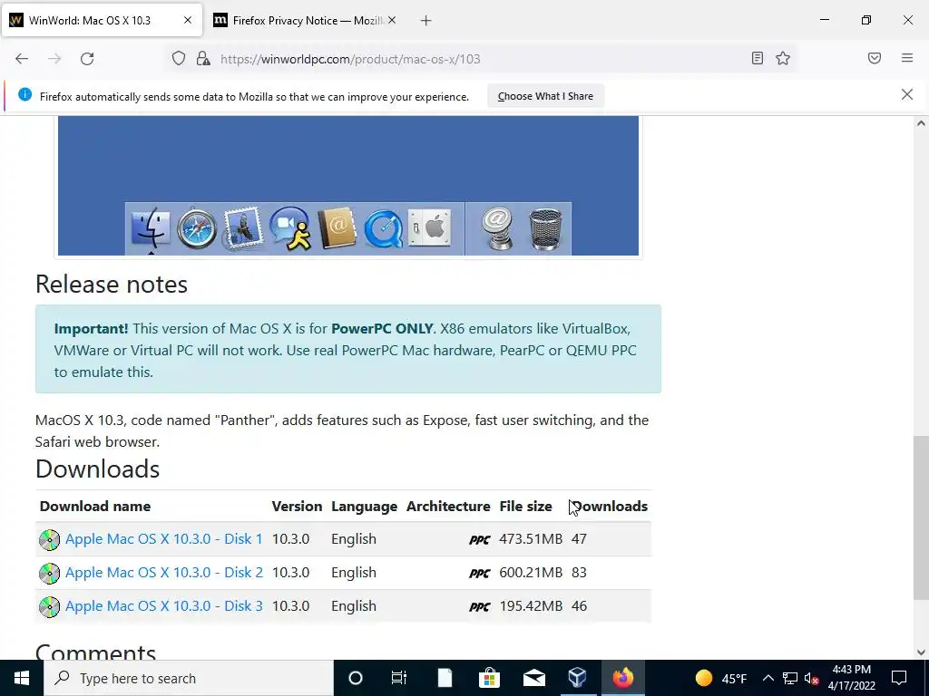Click the taskbar clock showing 4:43 PM
The image size is (929, 696).
pyautogui.click(x=851, y=678)
